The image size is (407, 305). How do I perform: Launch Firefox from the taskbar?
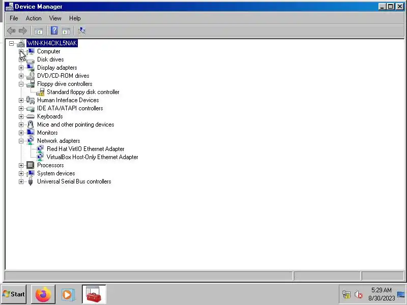pyautogui.click(x=43, y=294)
